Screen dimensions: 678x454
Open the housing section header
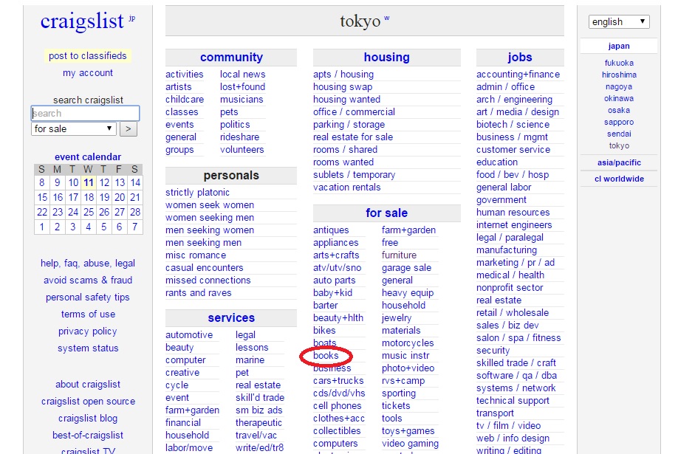(x=386, y=57)
